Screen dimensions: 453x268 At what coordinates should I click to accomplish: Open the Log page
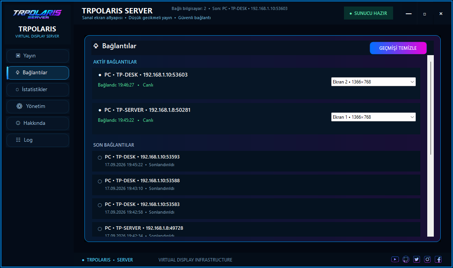pos(38,140)
